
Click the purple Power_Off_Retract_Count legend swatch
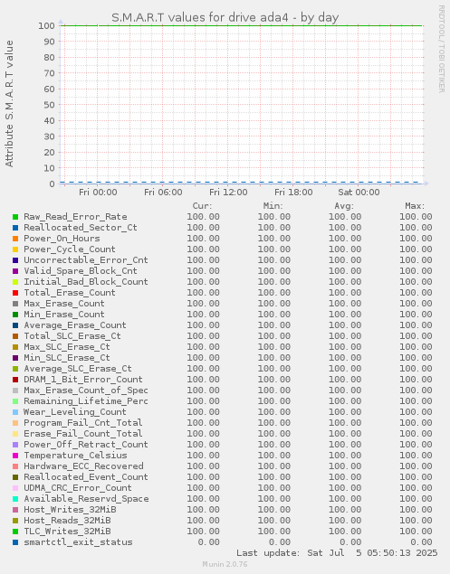click(15, 445)
